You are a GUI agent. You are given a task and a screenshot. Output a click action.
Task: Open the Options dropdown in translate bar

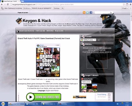pos(125,8)
